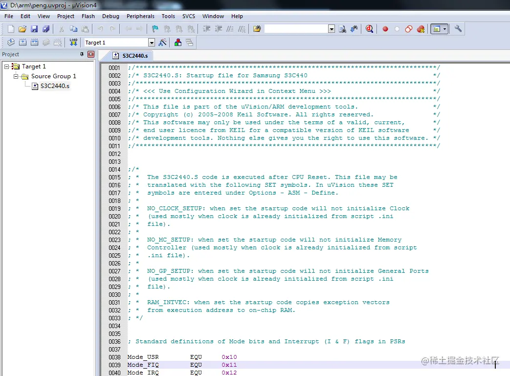Select S3C2440.s in the project tree
This screenshot has width=510, height=376.
coord(55,86)
